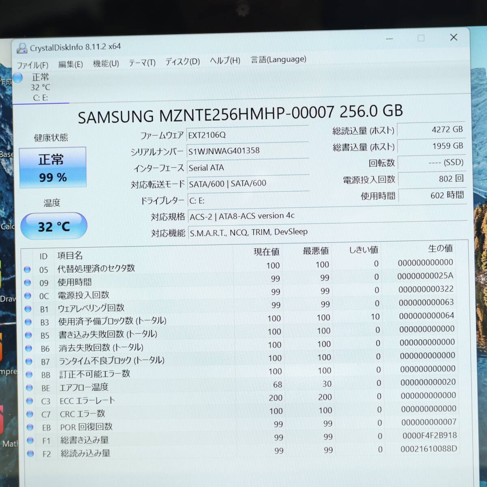The image size is (487, 487).
Task: Click the drive letter field C: E:
Action: point(249,200)
